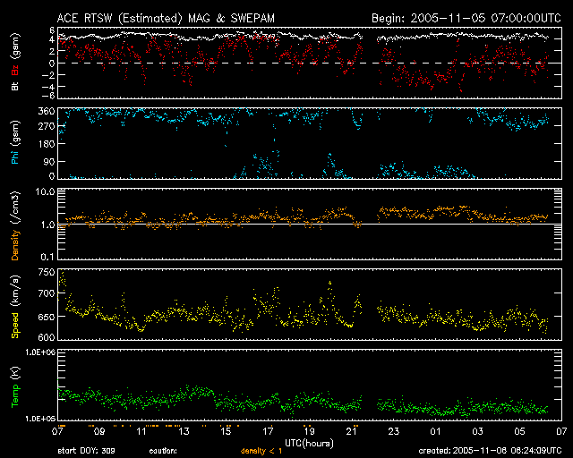Click the 'caution:' footer label
Screen dimensions: 573x458
tap(163, 451)
